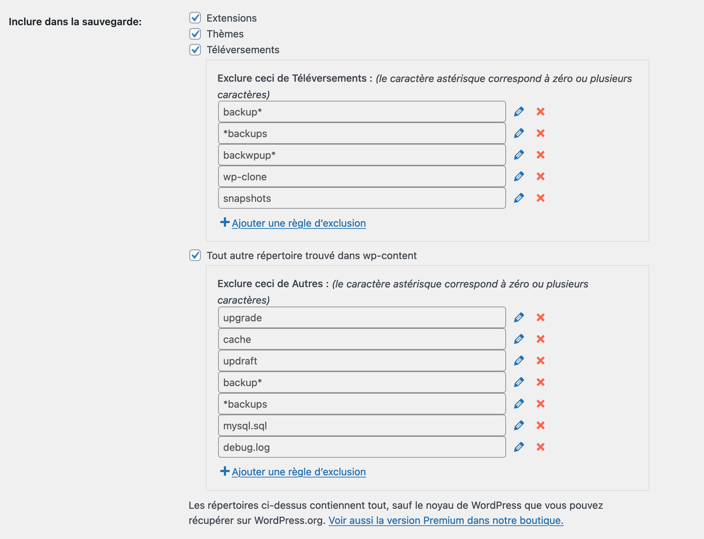Add exclusion rule under Autres section

pos(298,472)
